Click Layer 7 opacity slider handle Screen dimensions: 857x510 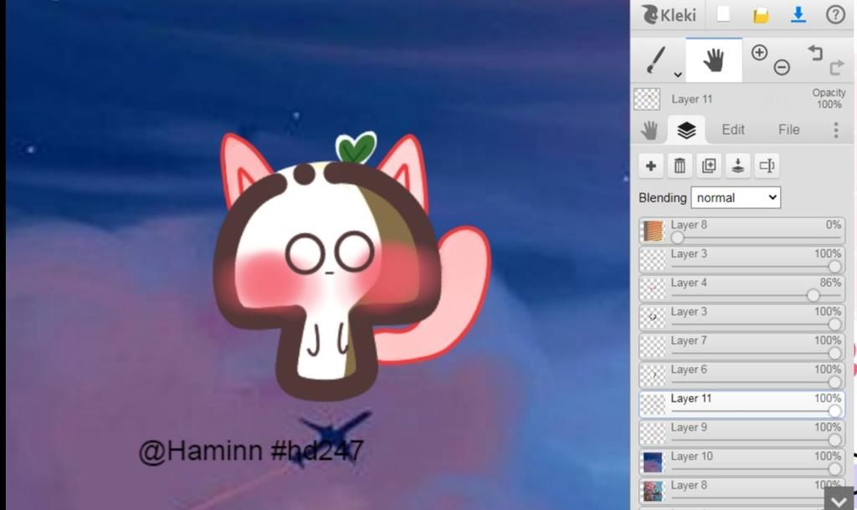click(x=834, y=354)
